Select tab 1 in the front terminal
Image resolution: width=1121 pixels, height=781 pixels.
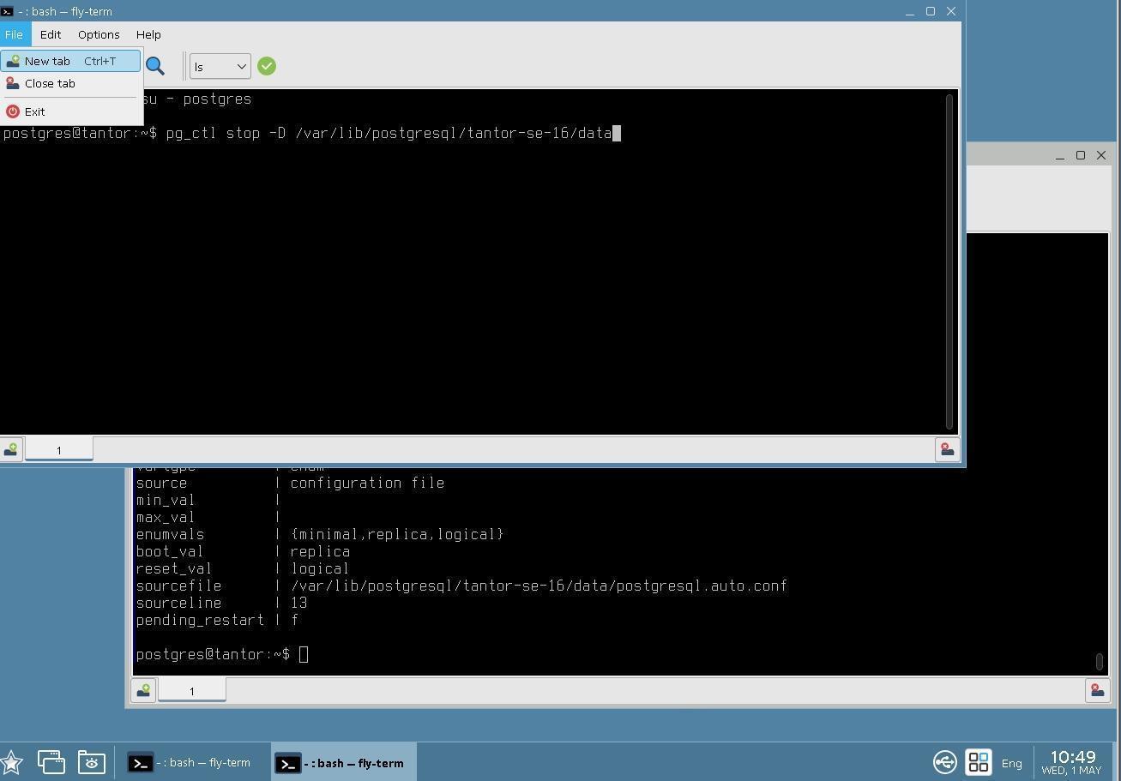coord(59,450)
